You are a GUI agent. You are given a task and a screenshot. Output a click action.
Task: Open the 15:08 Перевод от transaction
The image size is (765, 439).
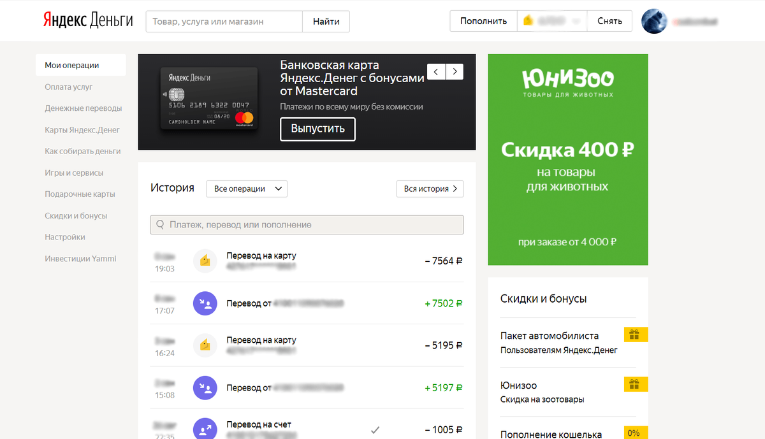307,387
